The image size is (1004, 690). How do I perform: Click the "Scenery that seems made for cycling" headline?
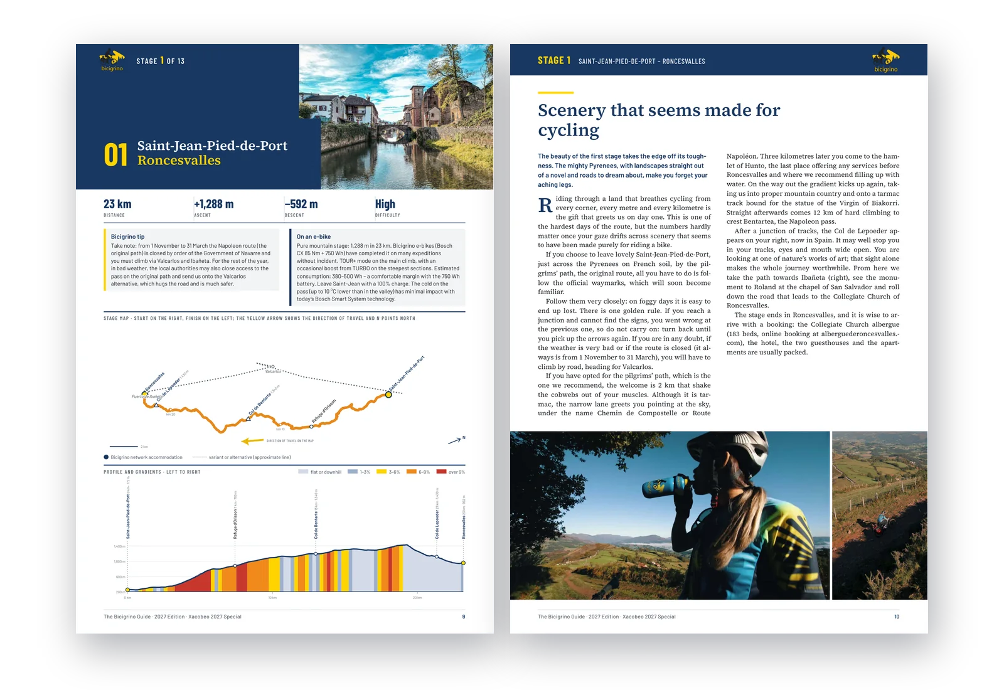point(659,120)
